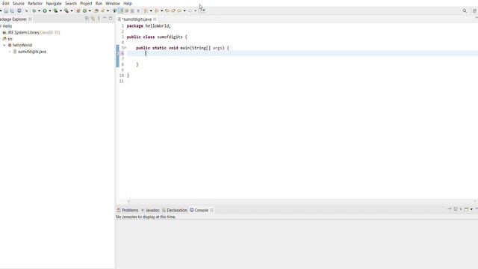The height and width of the screenshot is (269, 478).
Task: Collapse the main method fold marker
Action: point(125,48)
